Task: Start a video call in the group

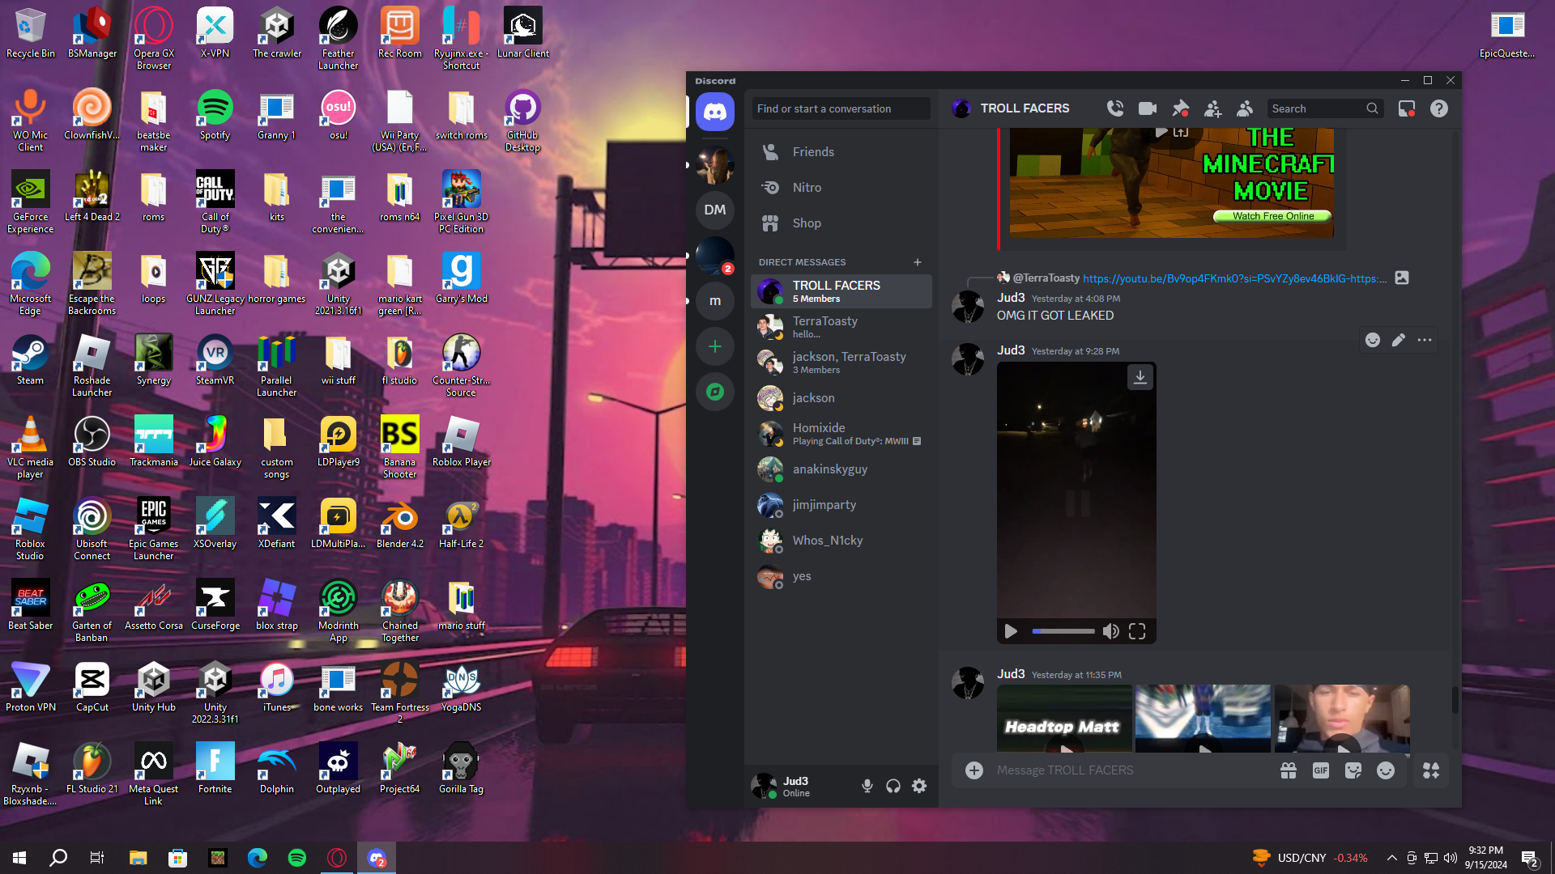Action: point(1147,108)
